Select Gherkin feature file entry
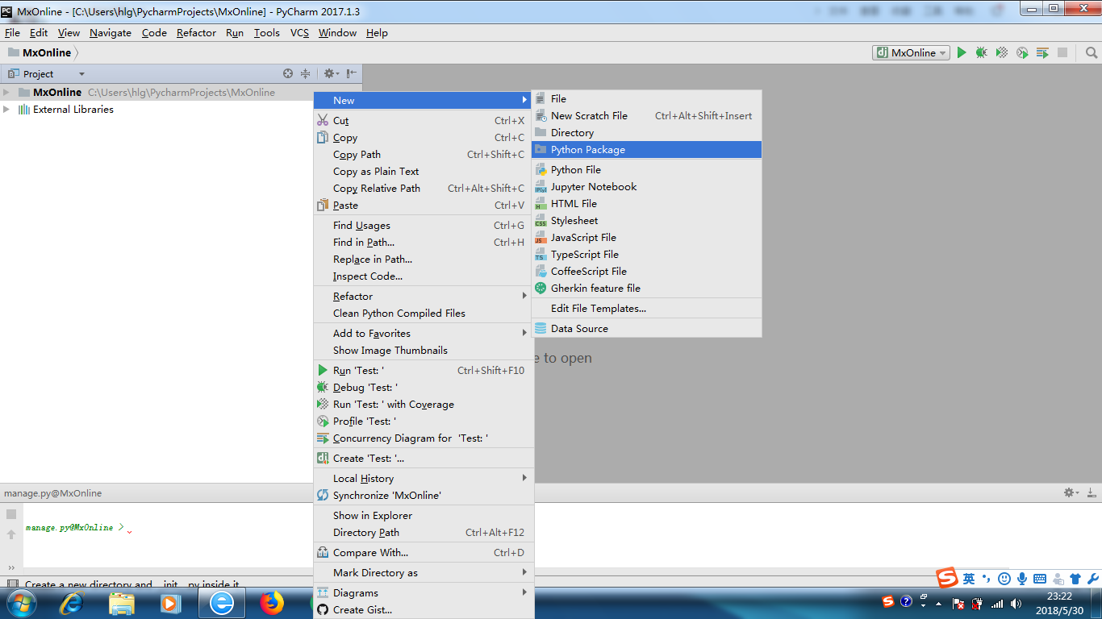Viewport: 1102px width, 619px height. click(x=646, y=288)
